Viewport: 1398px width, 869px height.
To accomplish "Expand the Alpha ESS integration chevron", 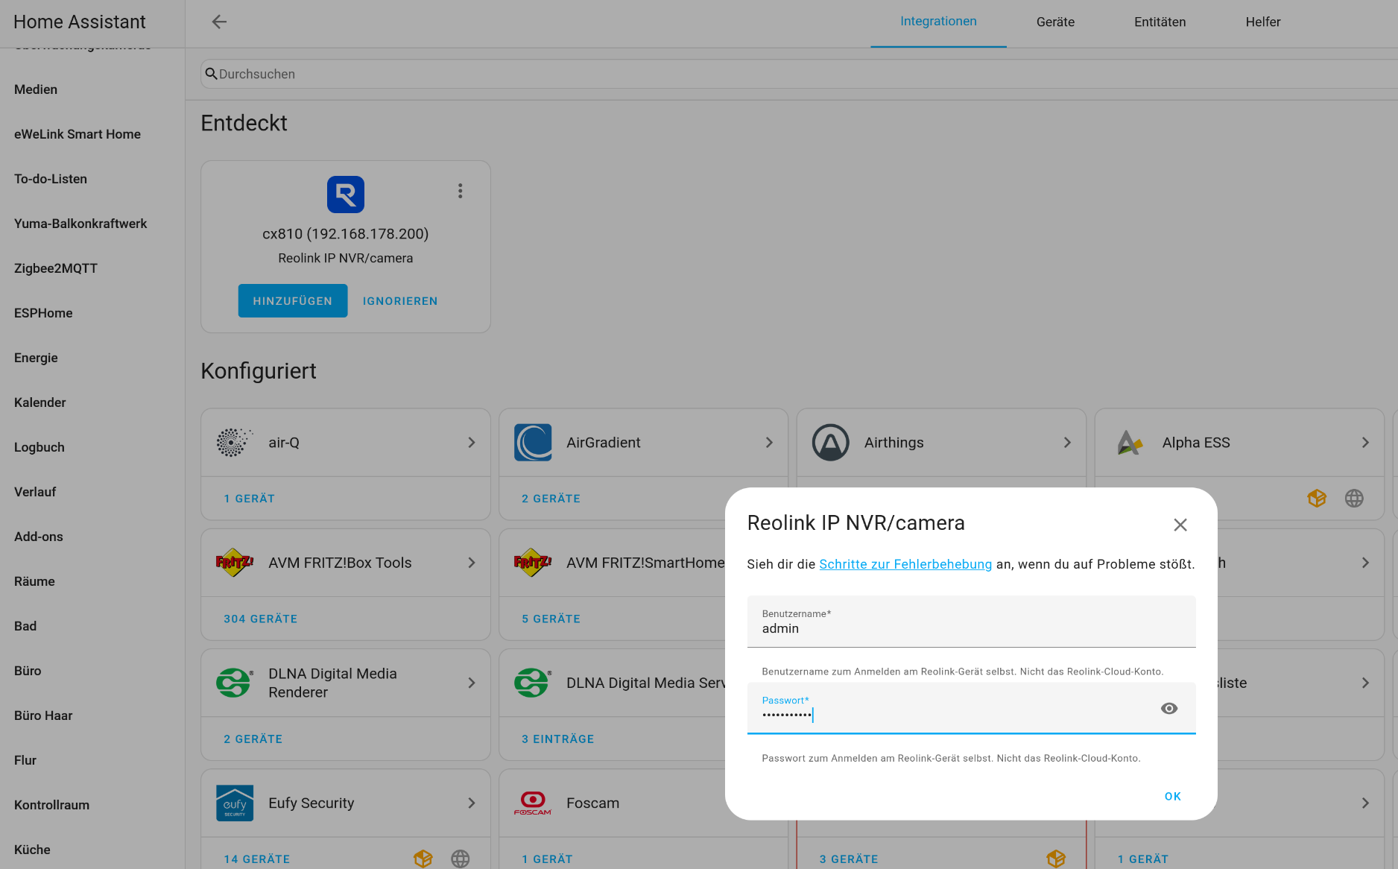I will click(x=1366, y=443).
